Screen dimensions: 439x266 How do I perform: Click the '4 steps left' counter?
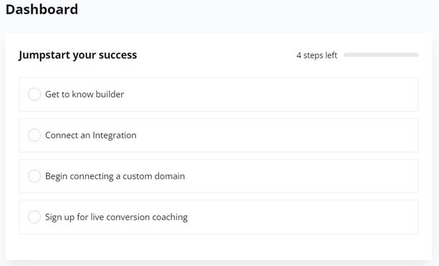point(317,55)
